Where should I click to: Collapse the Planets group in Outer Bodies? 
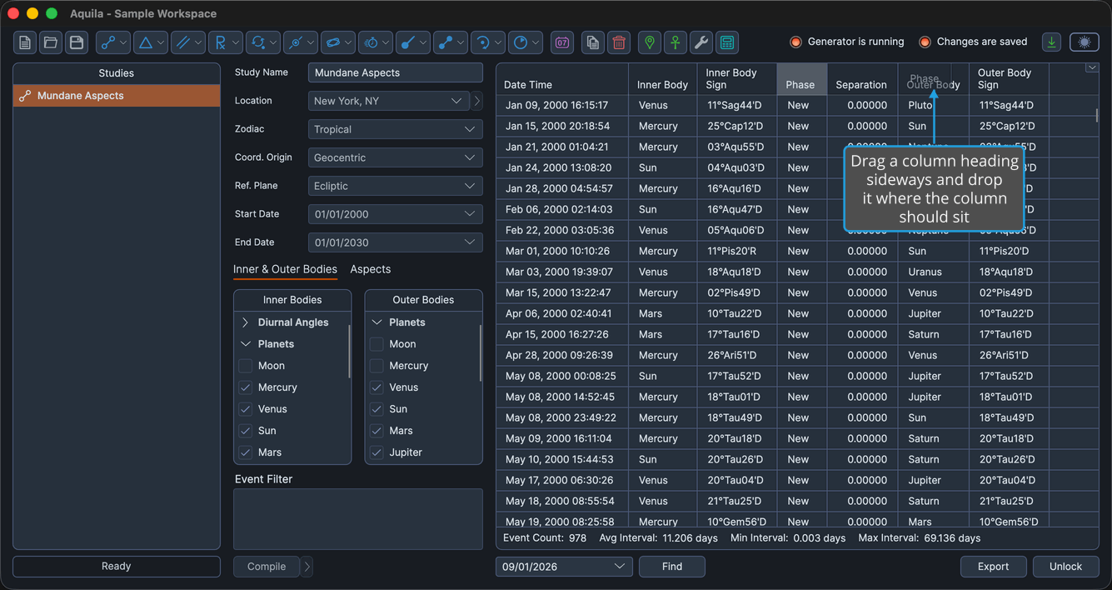click(x=376, y=322)
